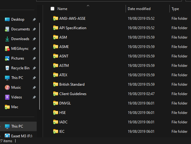Toggle the select-all checkbox beside Name

tap(52, 9)
